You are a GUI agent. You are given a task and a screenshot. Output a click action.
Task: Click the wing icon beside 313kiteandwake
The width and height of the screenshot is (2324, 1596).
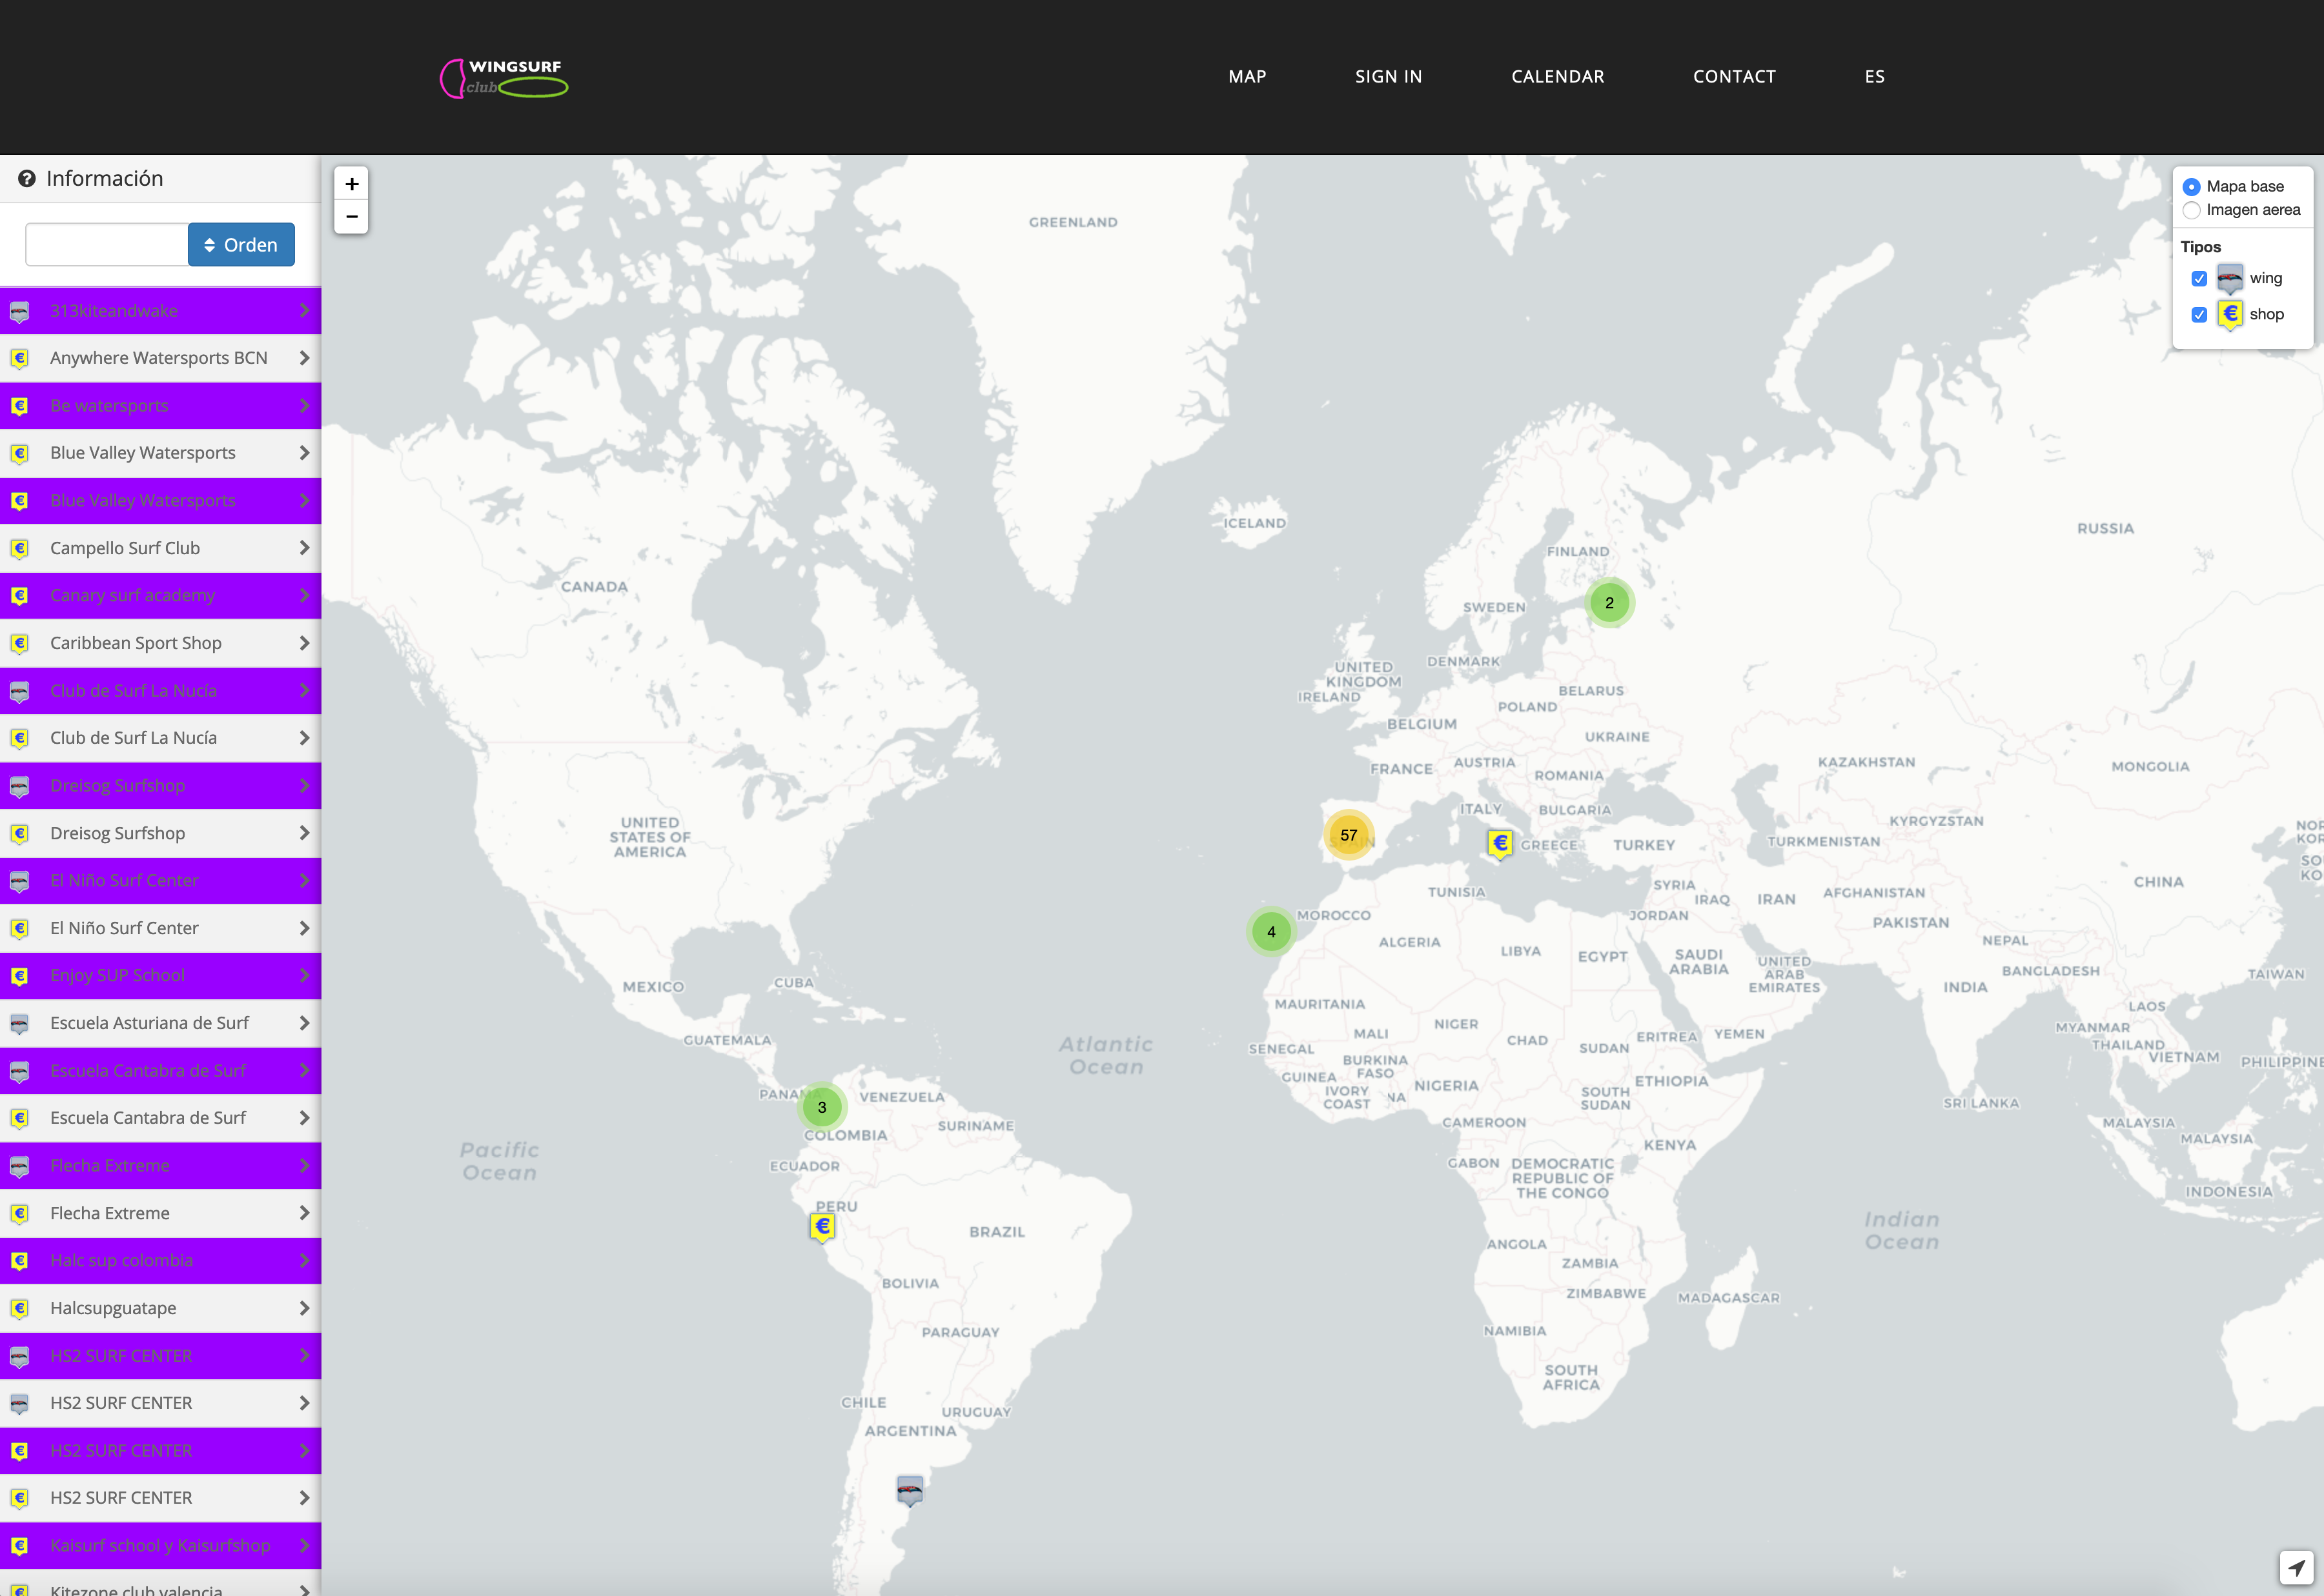(21, 310)
